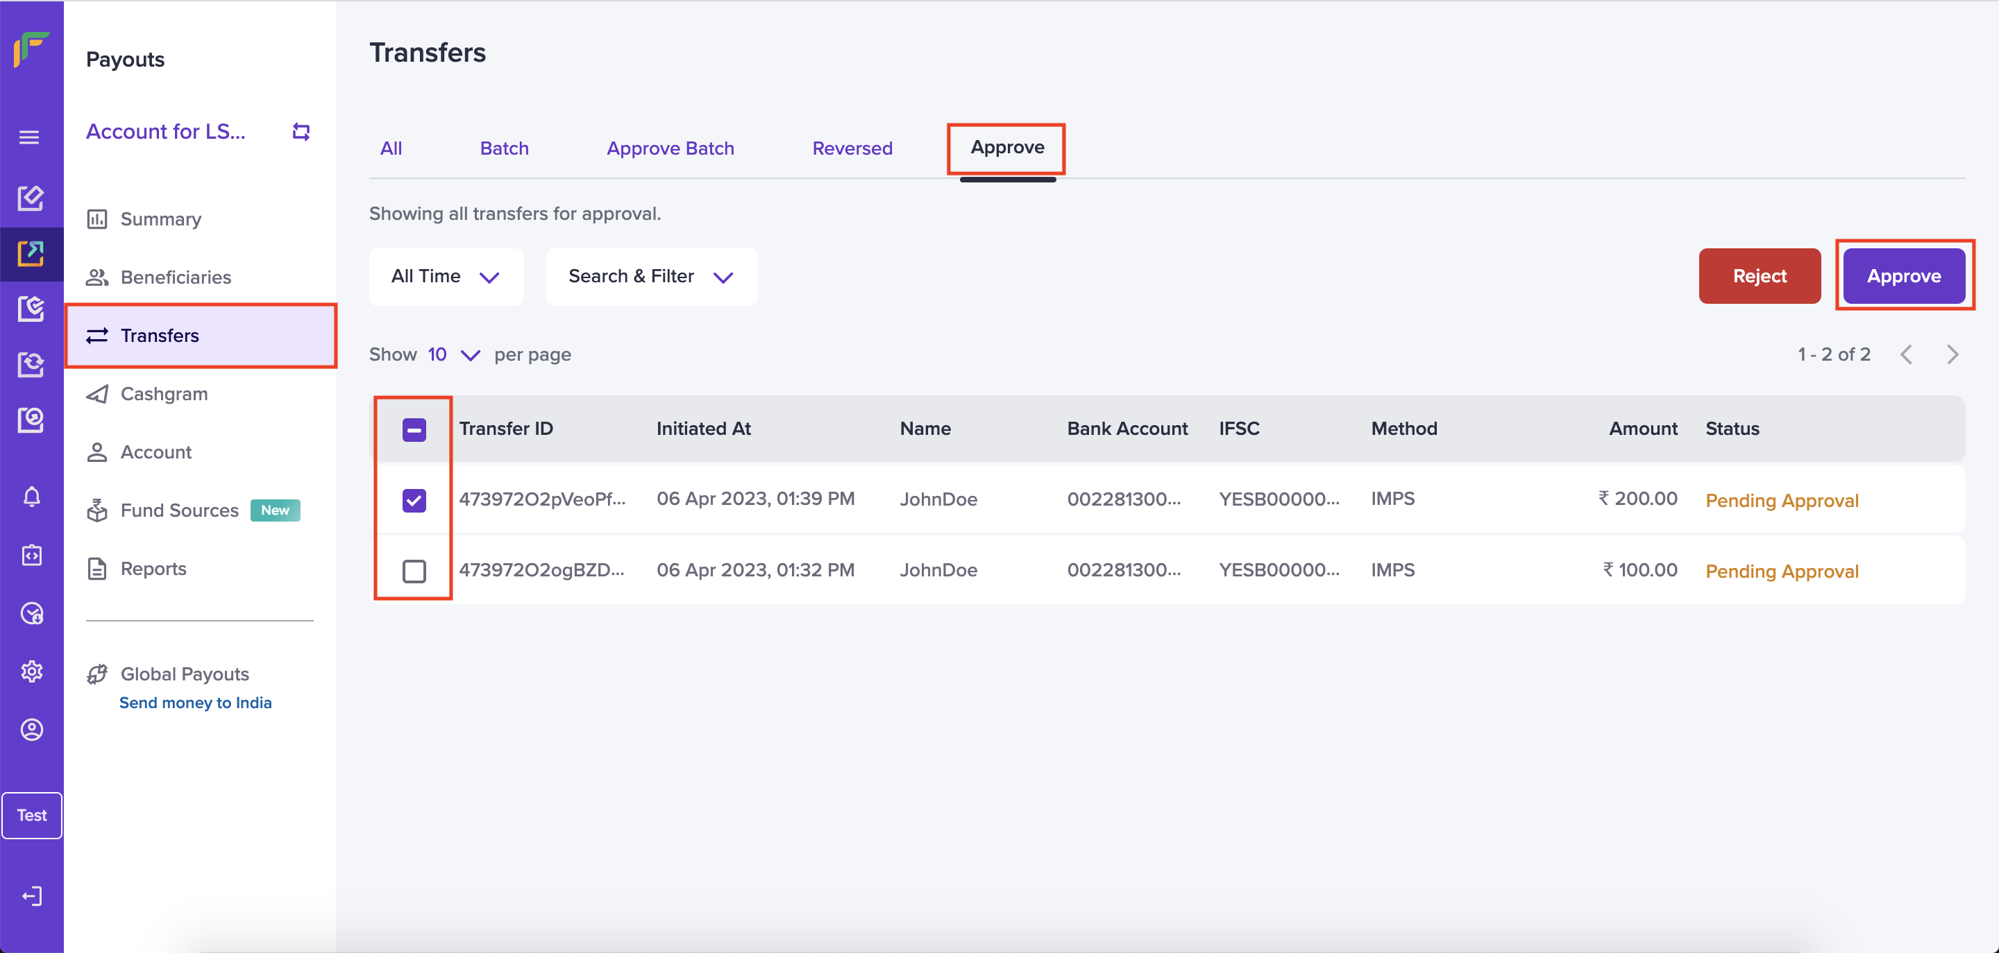The width and height of the screenshot is (1999, 953).
Task: Go to the next page arrow in pagination
Action: 1952,355
